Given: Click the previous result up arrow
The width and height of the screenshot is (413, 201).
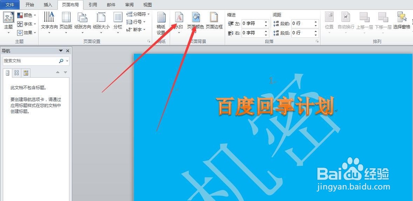Looking at the screenshot, I should (58, 72).
